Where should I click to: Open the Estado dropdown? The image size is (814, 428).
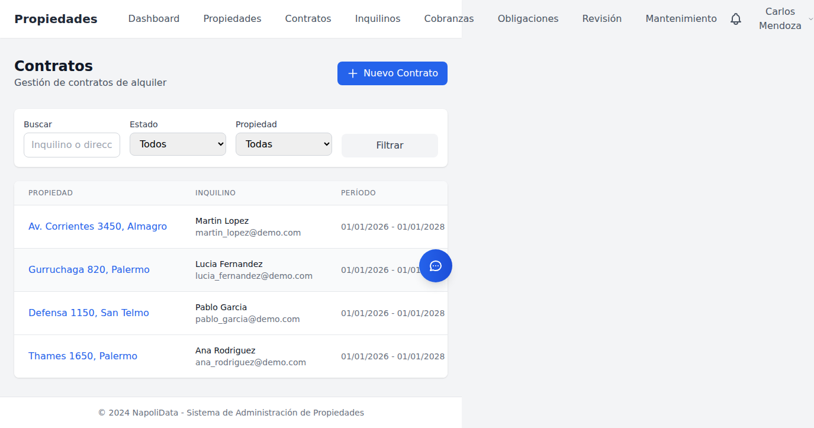point(178,144)
